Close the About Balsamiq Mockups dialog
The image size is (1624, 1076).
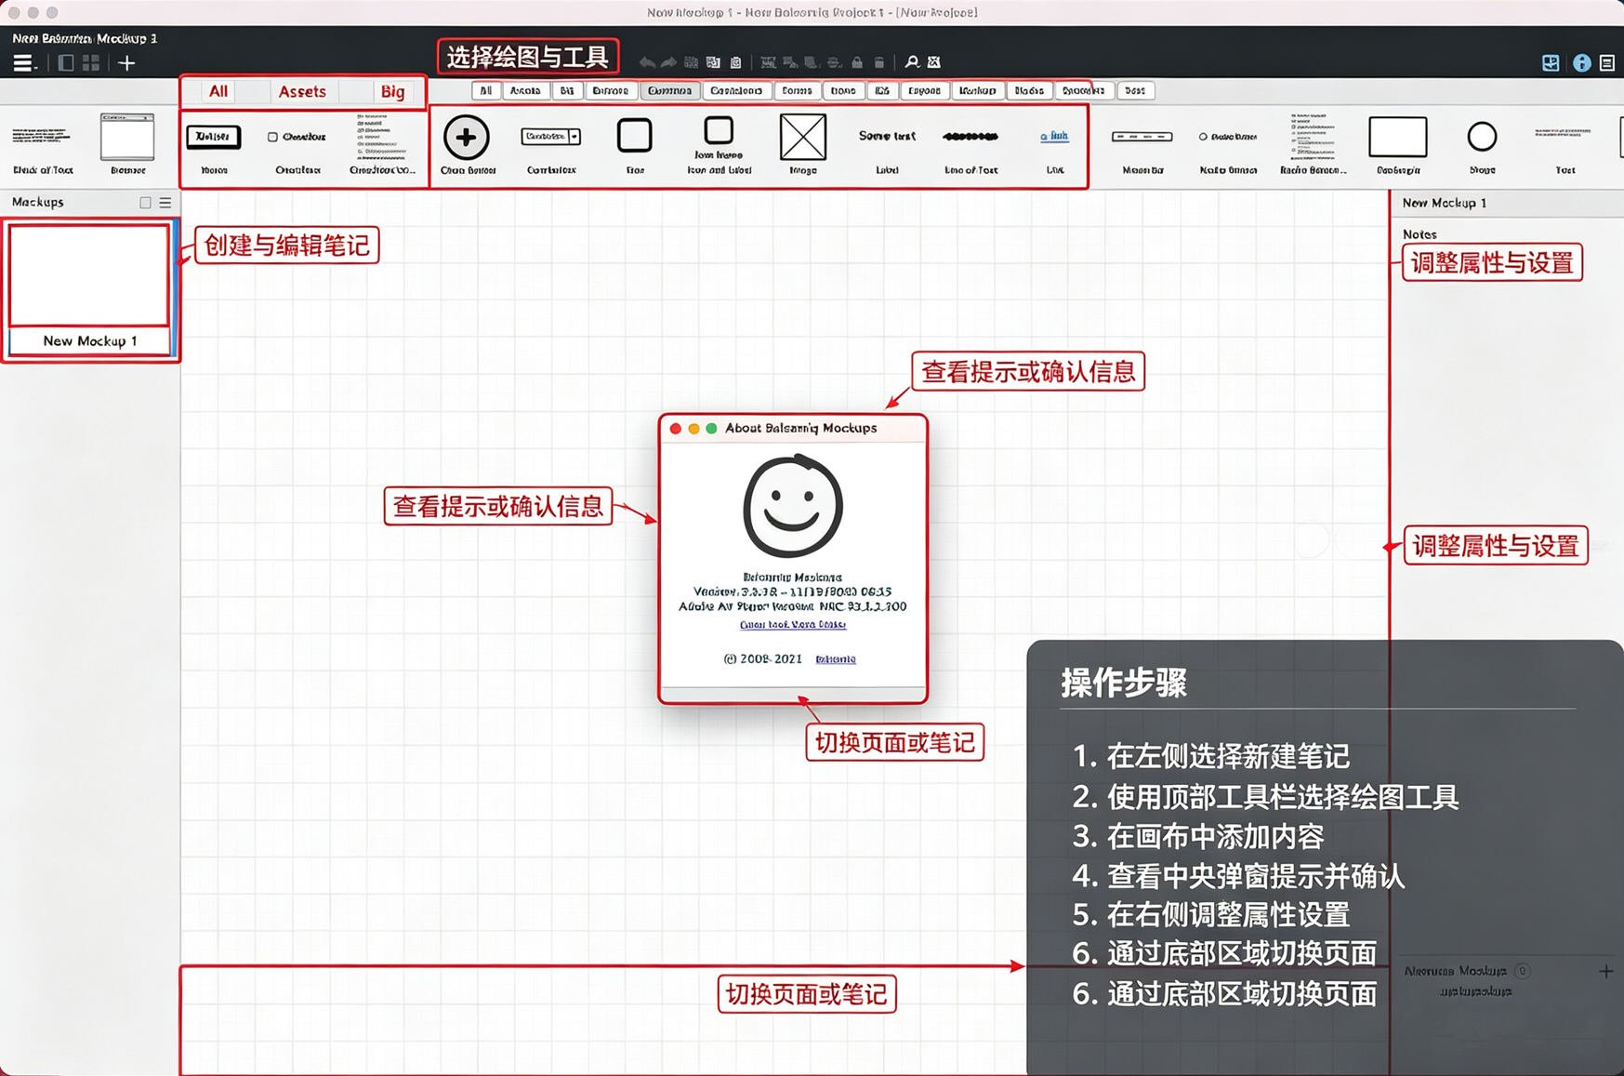point(676,429)
